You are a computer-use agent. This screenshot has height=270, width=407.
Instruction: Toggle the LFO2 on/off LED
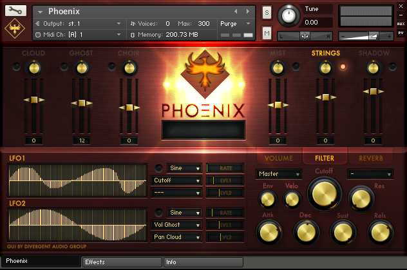coord(158,213)
